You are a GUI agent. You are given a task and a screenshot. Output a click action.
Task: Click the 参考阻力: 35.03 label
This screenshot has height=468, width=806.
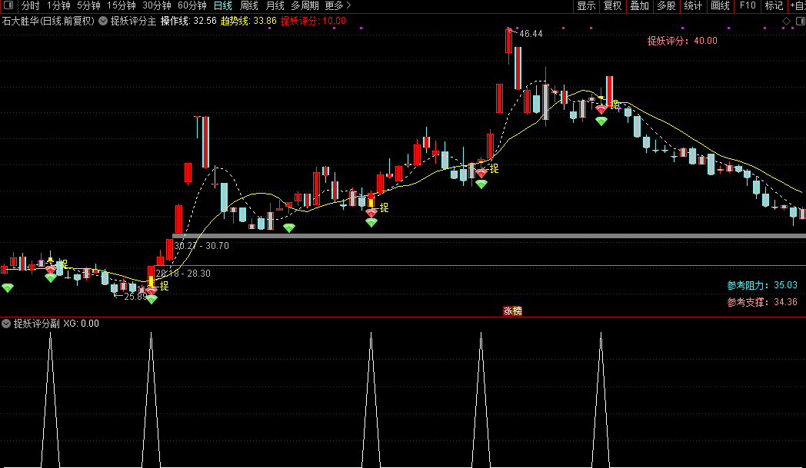(x=762, y=285)
